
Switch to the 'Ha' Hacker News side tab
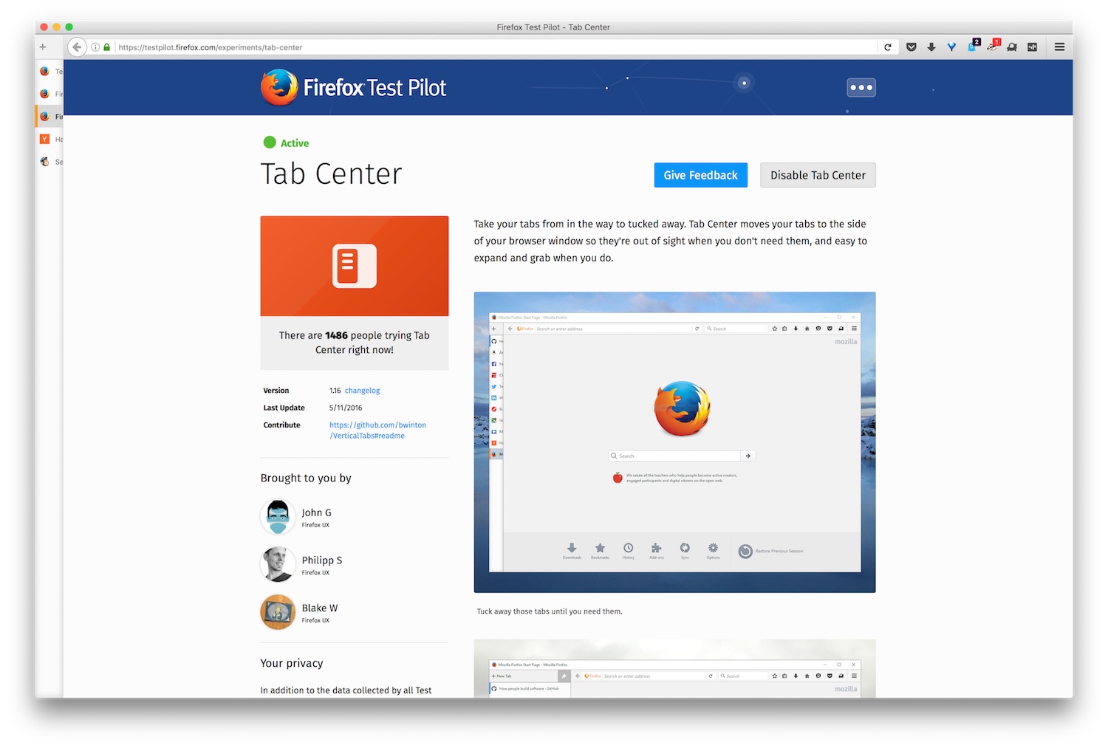point(51,139)
